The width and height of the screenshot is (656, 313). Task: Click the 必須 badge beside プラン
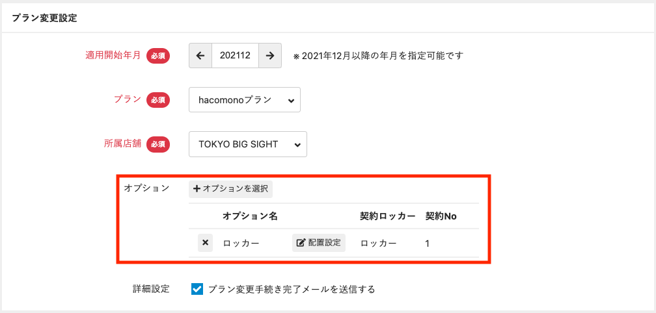(x=158, y=100)
